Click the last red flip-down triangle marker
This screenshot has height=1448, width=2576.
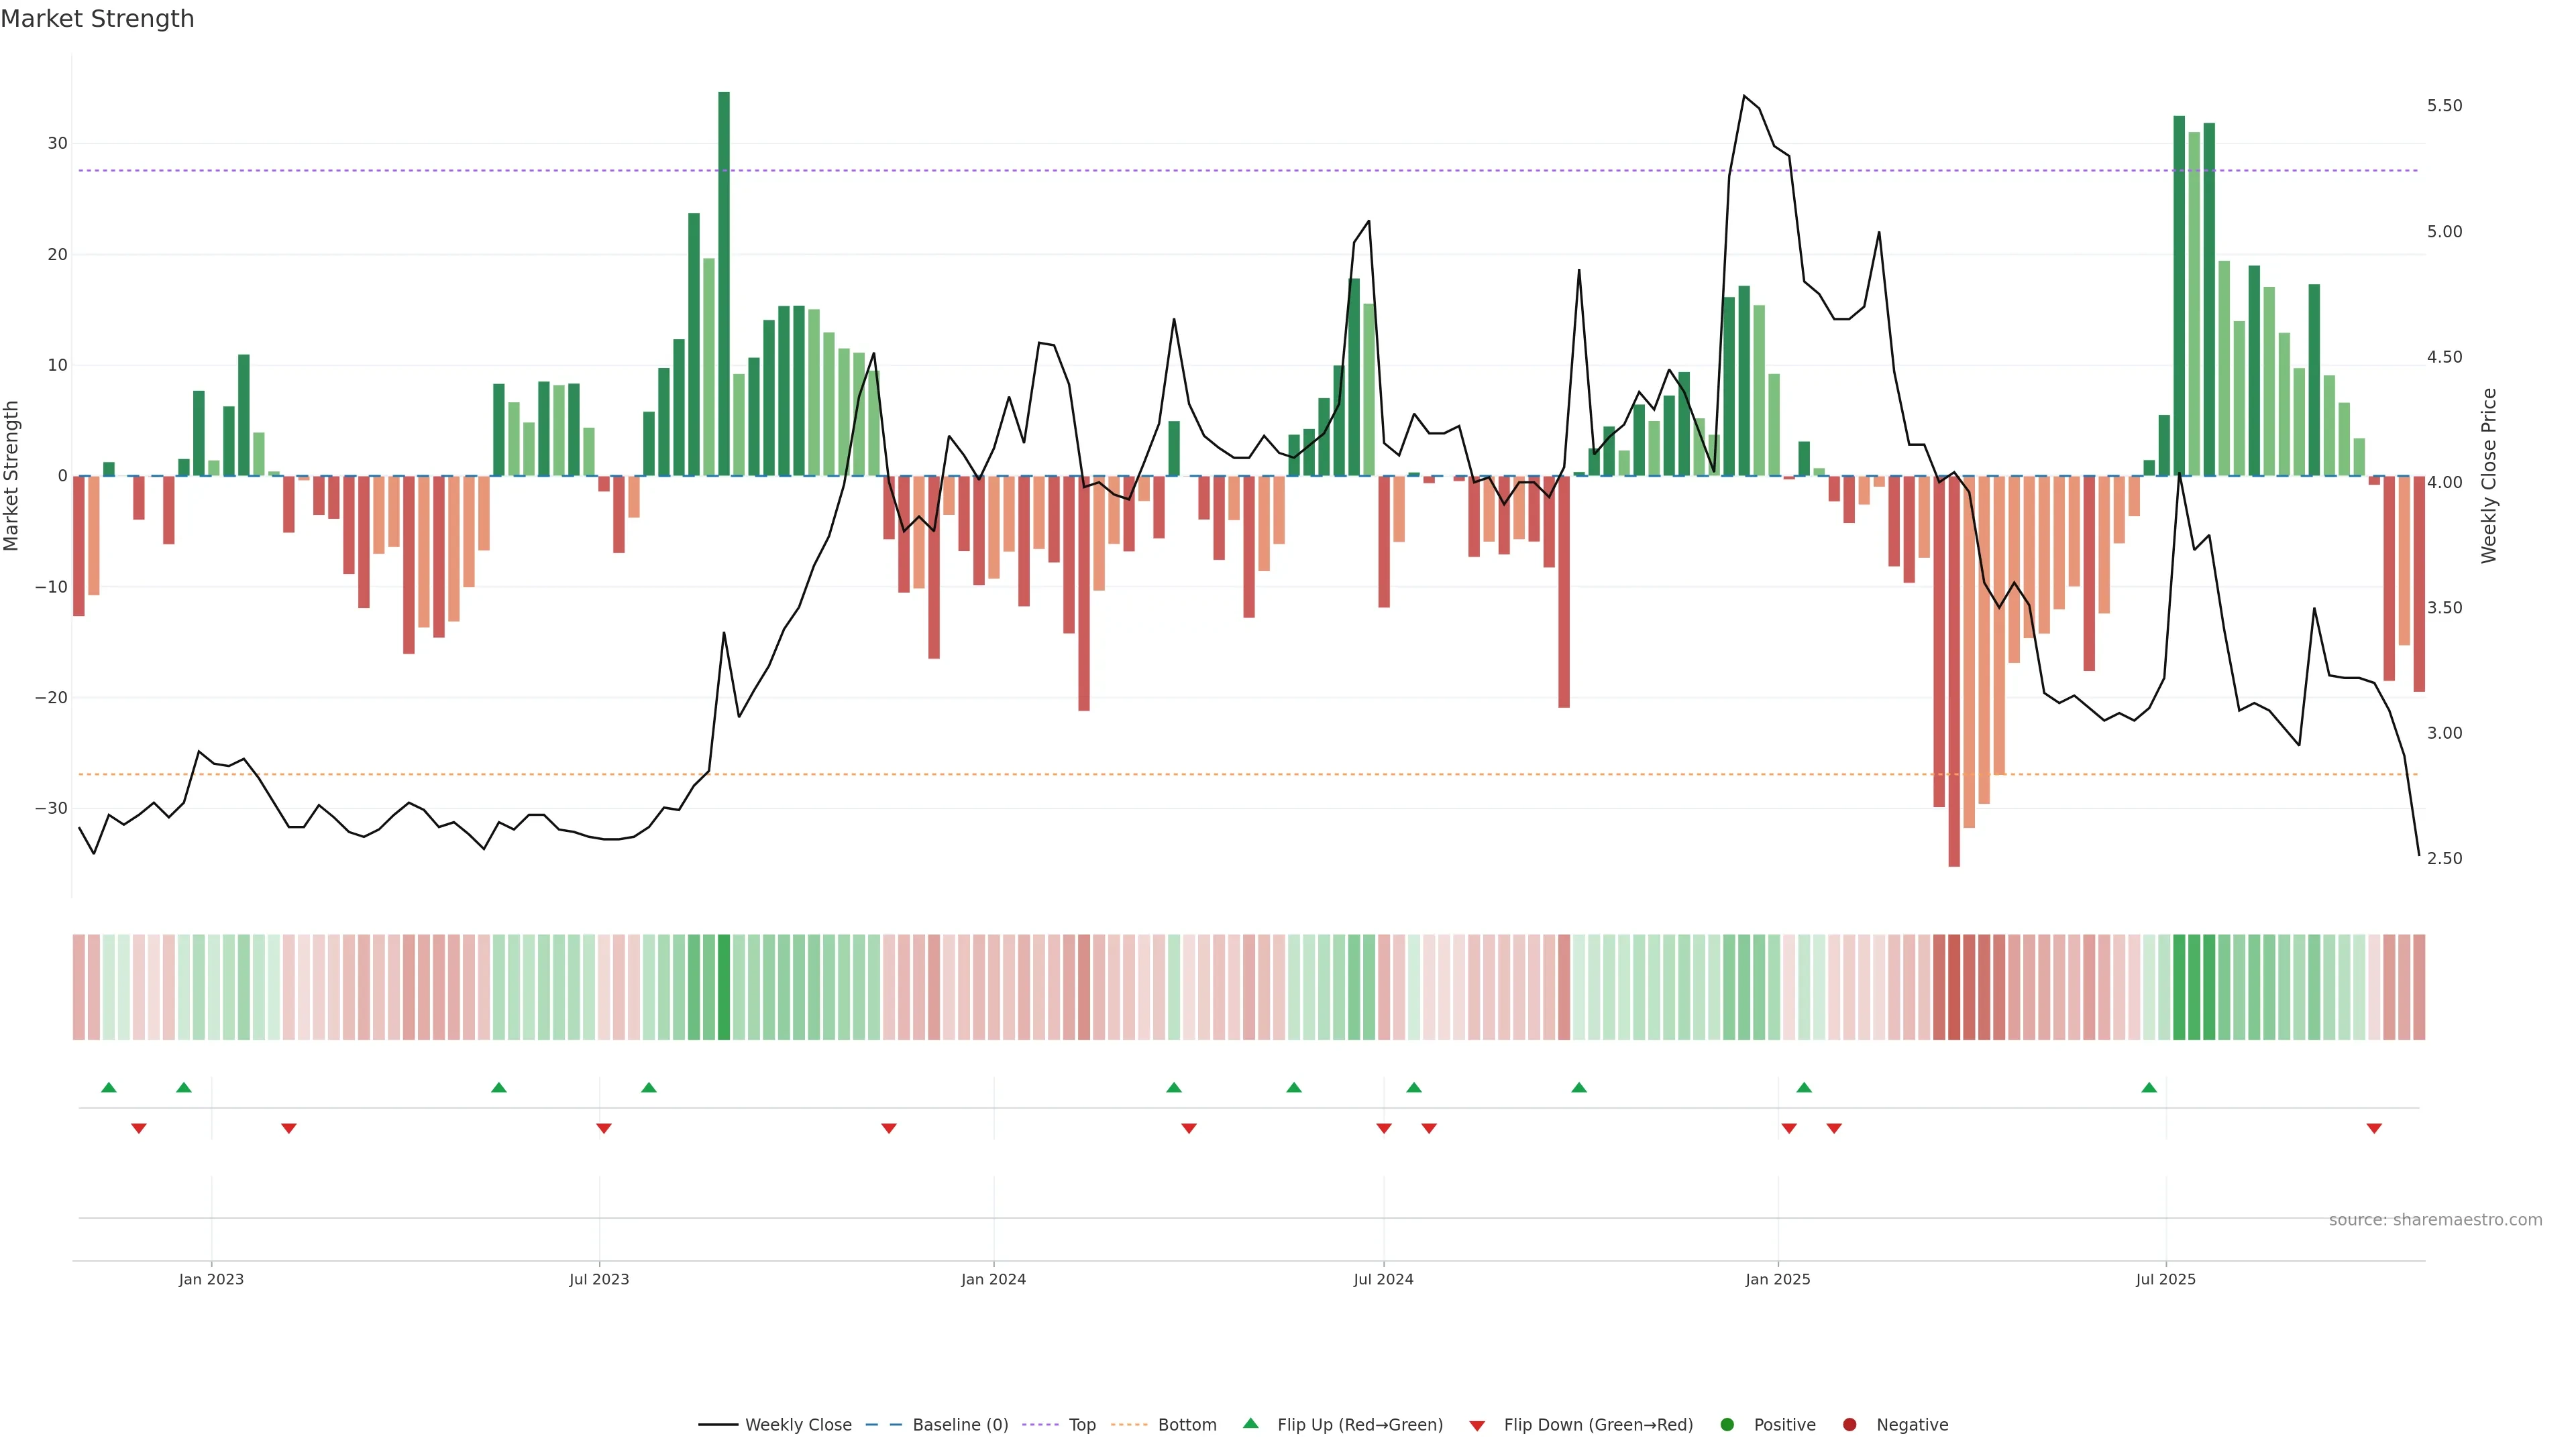coord(2374,1128)
